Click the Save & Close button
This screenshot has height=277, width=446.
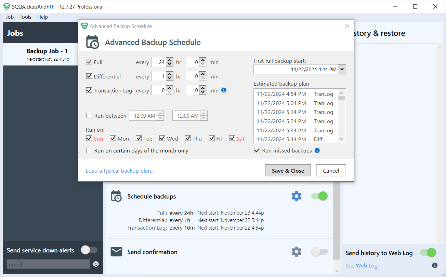(288, 170)
